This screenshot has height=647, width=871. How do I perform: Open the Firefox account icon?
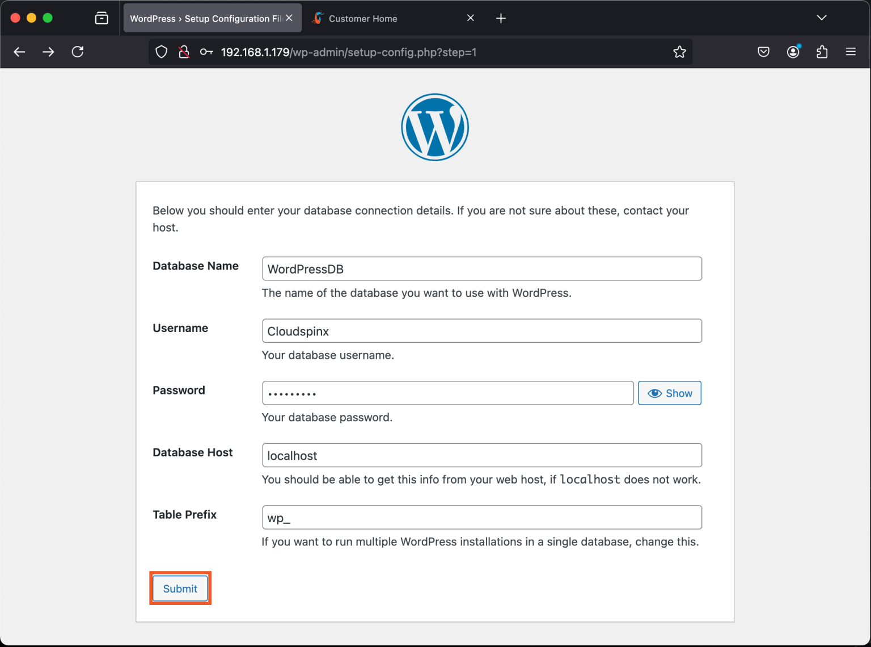click(793, 52)
